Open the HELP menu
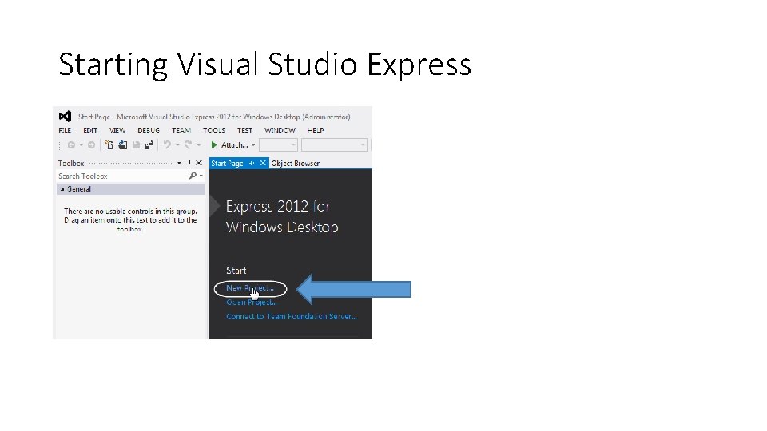767x431 pixels. click(316, 130)
